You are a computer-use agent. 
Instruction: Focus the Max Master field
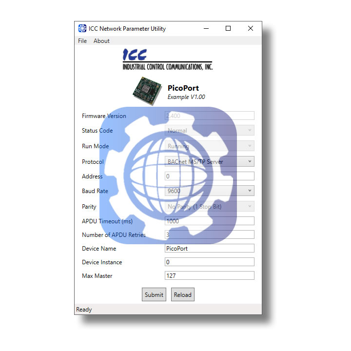pos(209,275)
